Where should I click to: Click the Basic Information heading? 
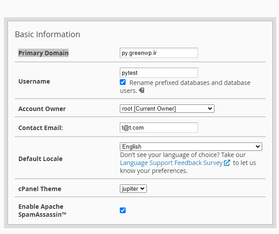(x=47, y=35)
